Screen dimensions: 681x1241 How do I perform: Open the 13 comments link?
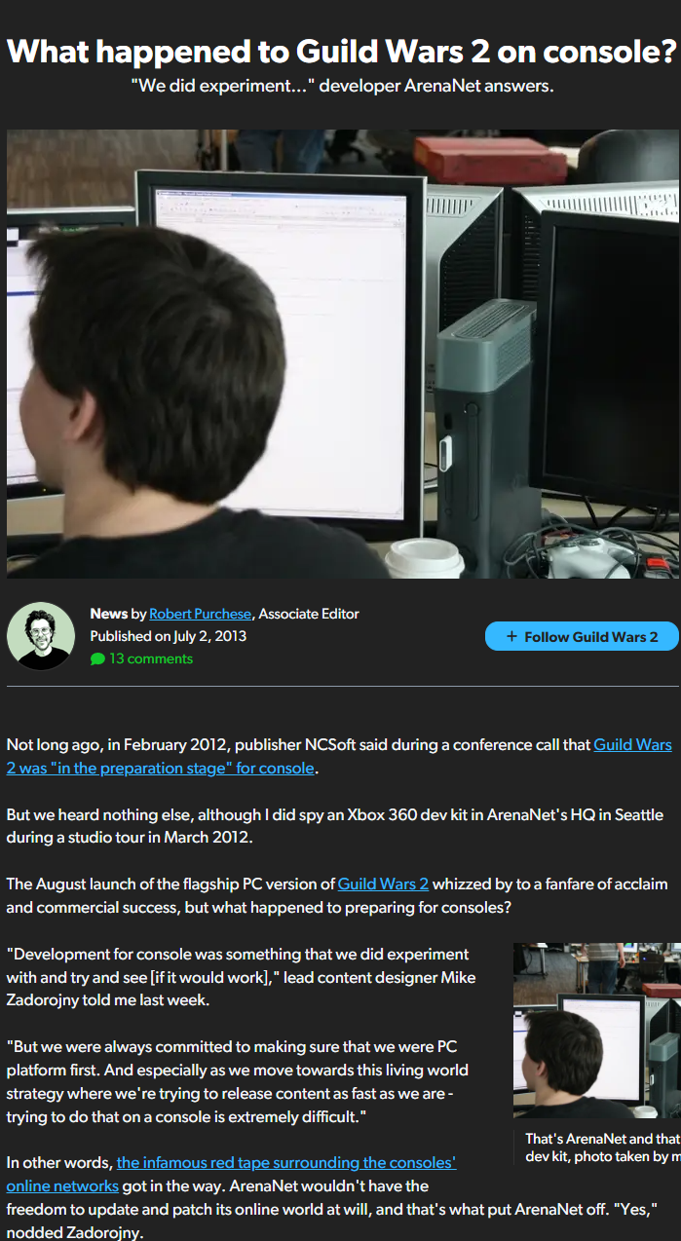click(x=151, y=658)
